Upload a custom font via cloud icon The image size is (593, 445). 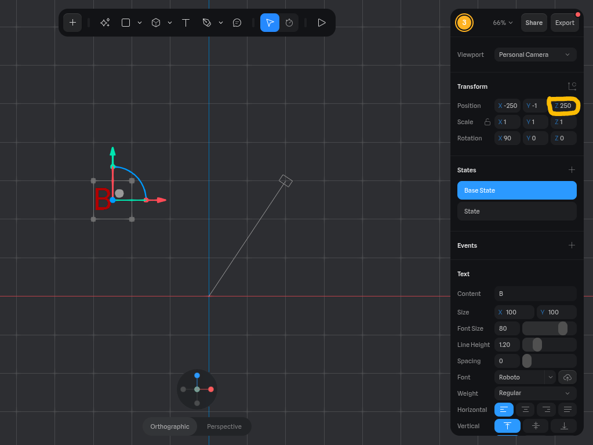coord(567,377)
